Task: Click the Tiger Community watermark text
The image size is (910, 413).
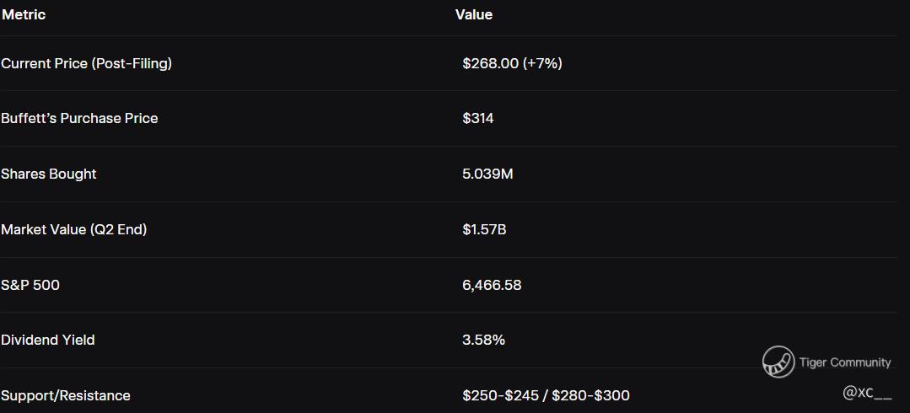Action: pos(844,362)
